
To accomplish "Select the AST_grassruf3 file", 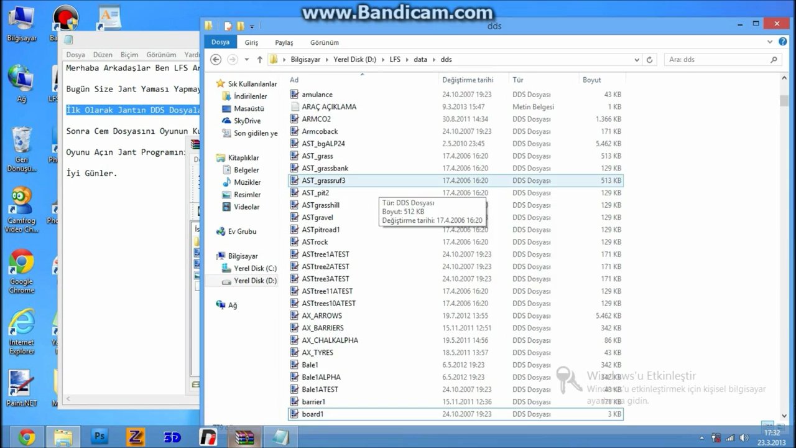I will pos(456,180).
